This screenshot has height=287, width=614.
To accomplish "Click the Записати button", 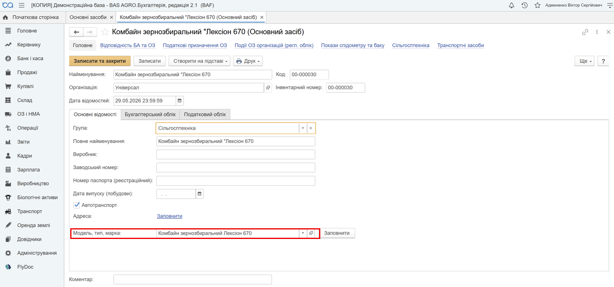I will (x=150, y=61).
